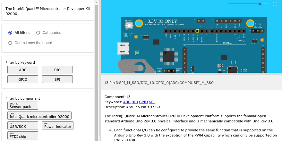Click the 'Component: J3' text

click(x=117, y=97)
